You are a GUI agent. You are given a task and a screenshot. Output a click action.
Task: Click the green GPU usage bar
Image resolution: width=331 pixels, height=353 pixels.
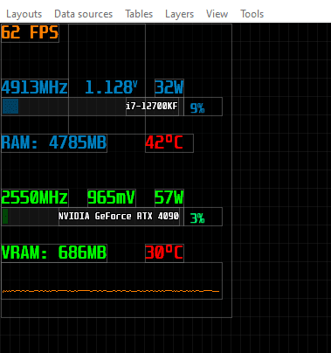[x=5, y=217]
